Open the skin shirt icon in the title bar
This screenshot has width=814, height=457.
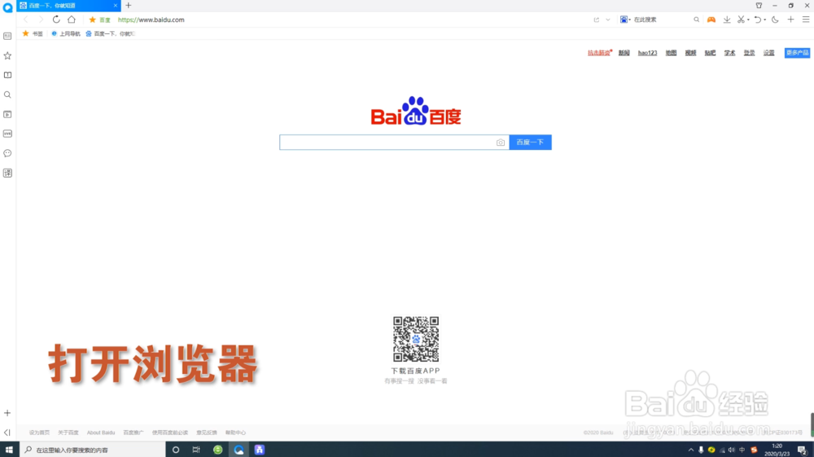759,6
